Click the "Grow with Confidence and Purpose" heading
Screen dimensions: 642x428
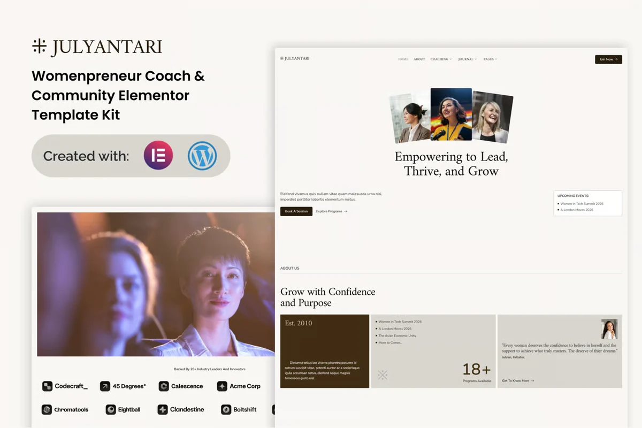[x=328, y=297]
